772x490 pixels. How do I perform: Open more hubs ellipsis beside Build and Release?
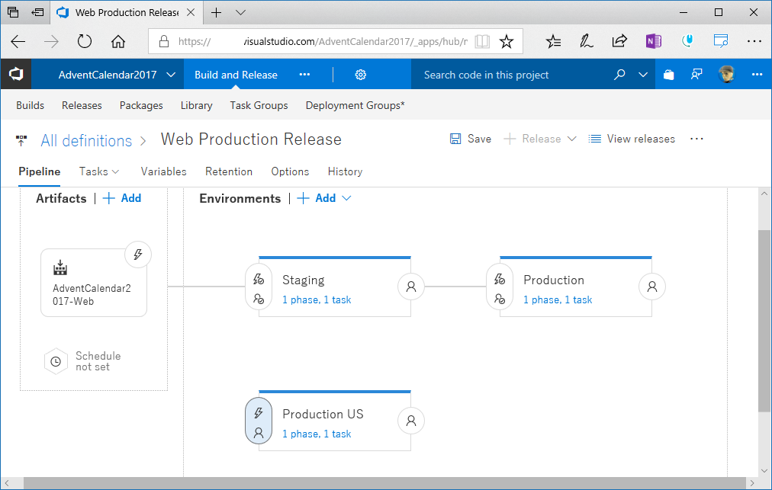click(x=305, y=75)
